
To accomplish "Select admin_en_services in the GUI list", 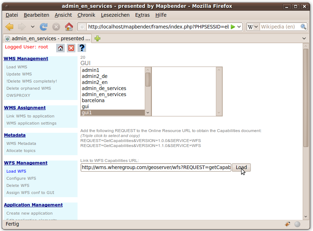I will (113, 94).
